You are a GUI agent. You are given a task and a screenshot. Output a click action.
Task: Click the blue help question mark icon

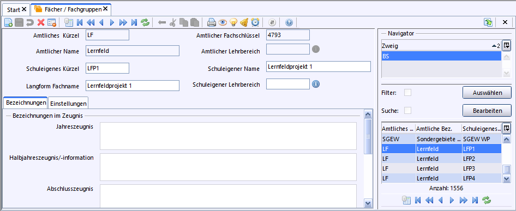289,22
